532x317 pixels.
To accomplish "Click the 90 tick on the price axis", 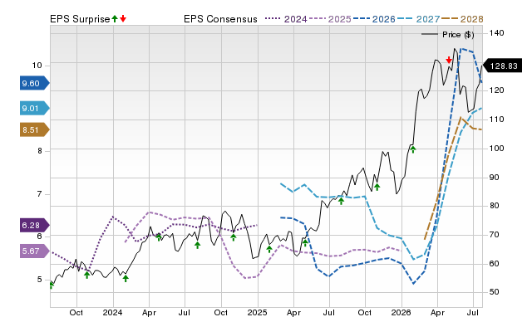I will (x=495, y=177).
